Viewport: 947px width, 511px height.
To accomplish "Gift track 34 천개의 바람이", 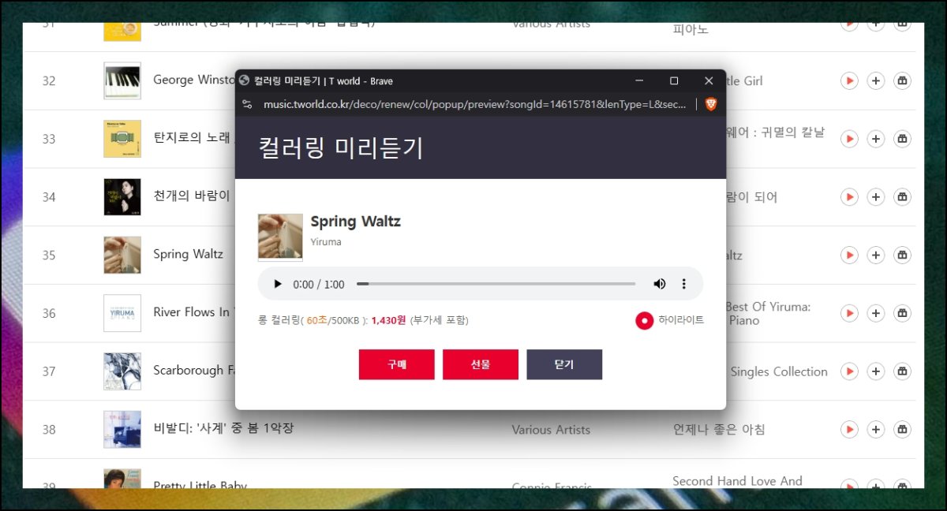I will 902,196.
